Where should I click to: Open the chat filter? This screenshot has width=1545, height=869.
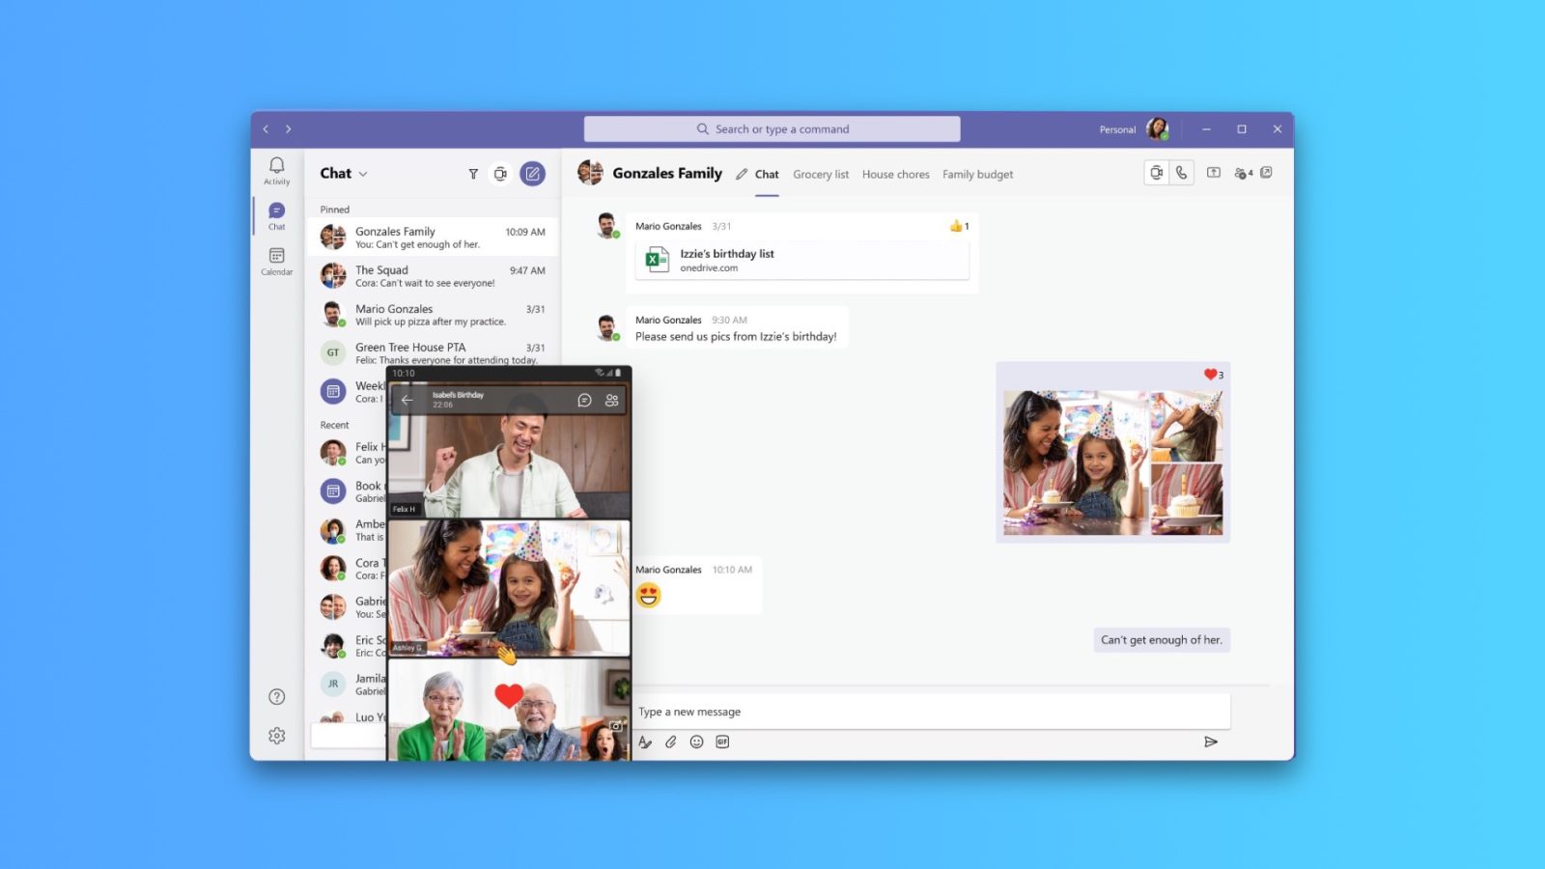473,174
